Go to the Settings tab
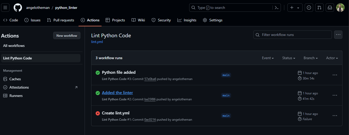 point(212,20)
